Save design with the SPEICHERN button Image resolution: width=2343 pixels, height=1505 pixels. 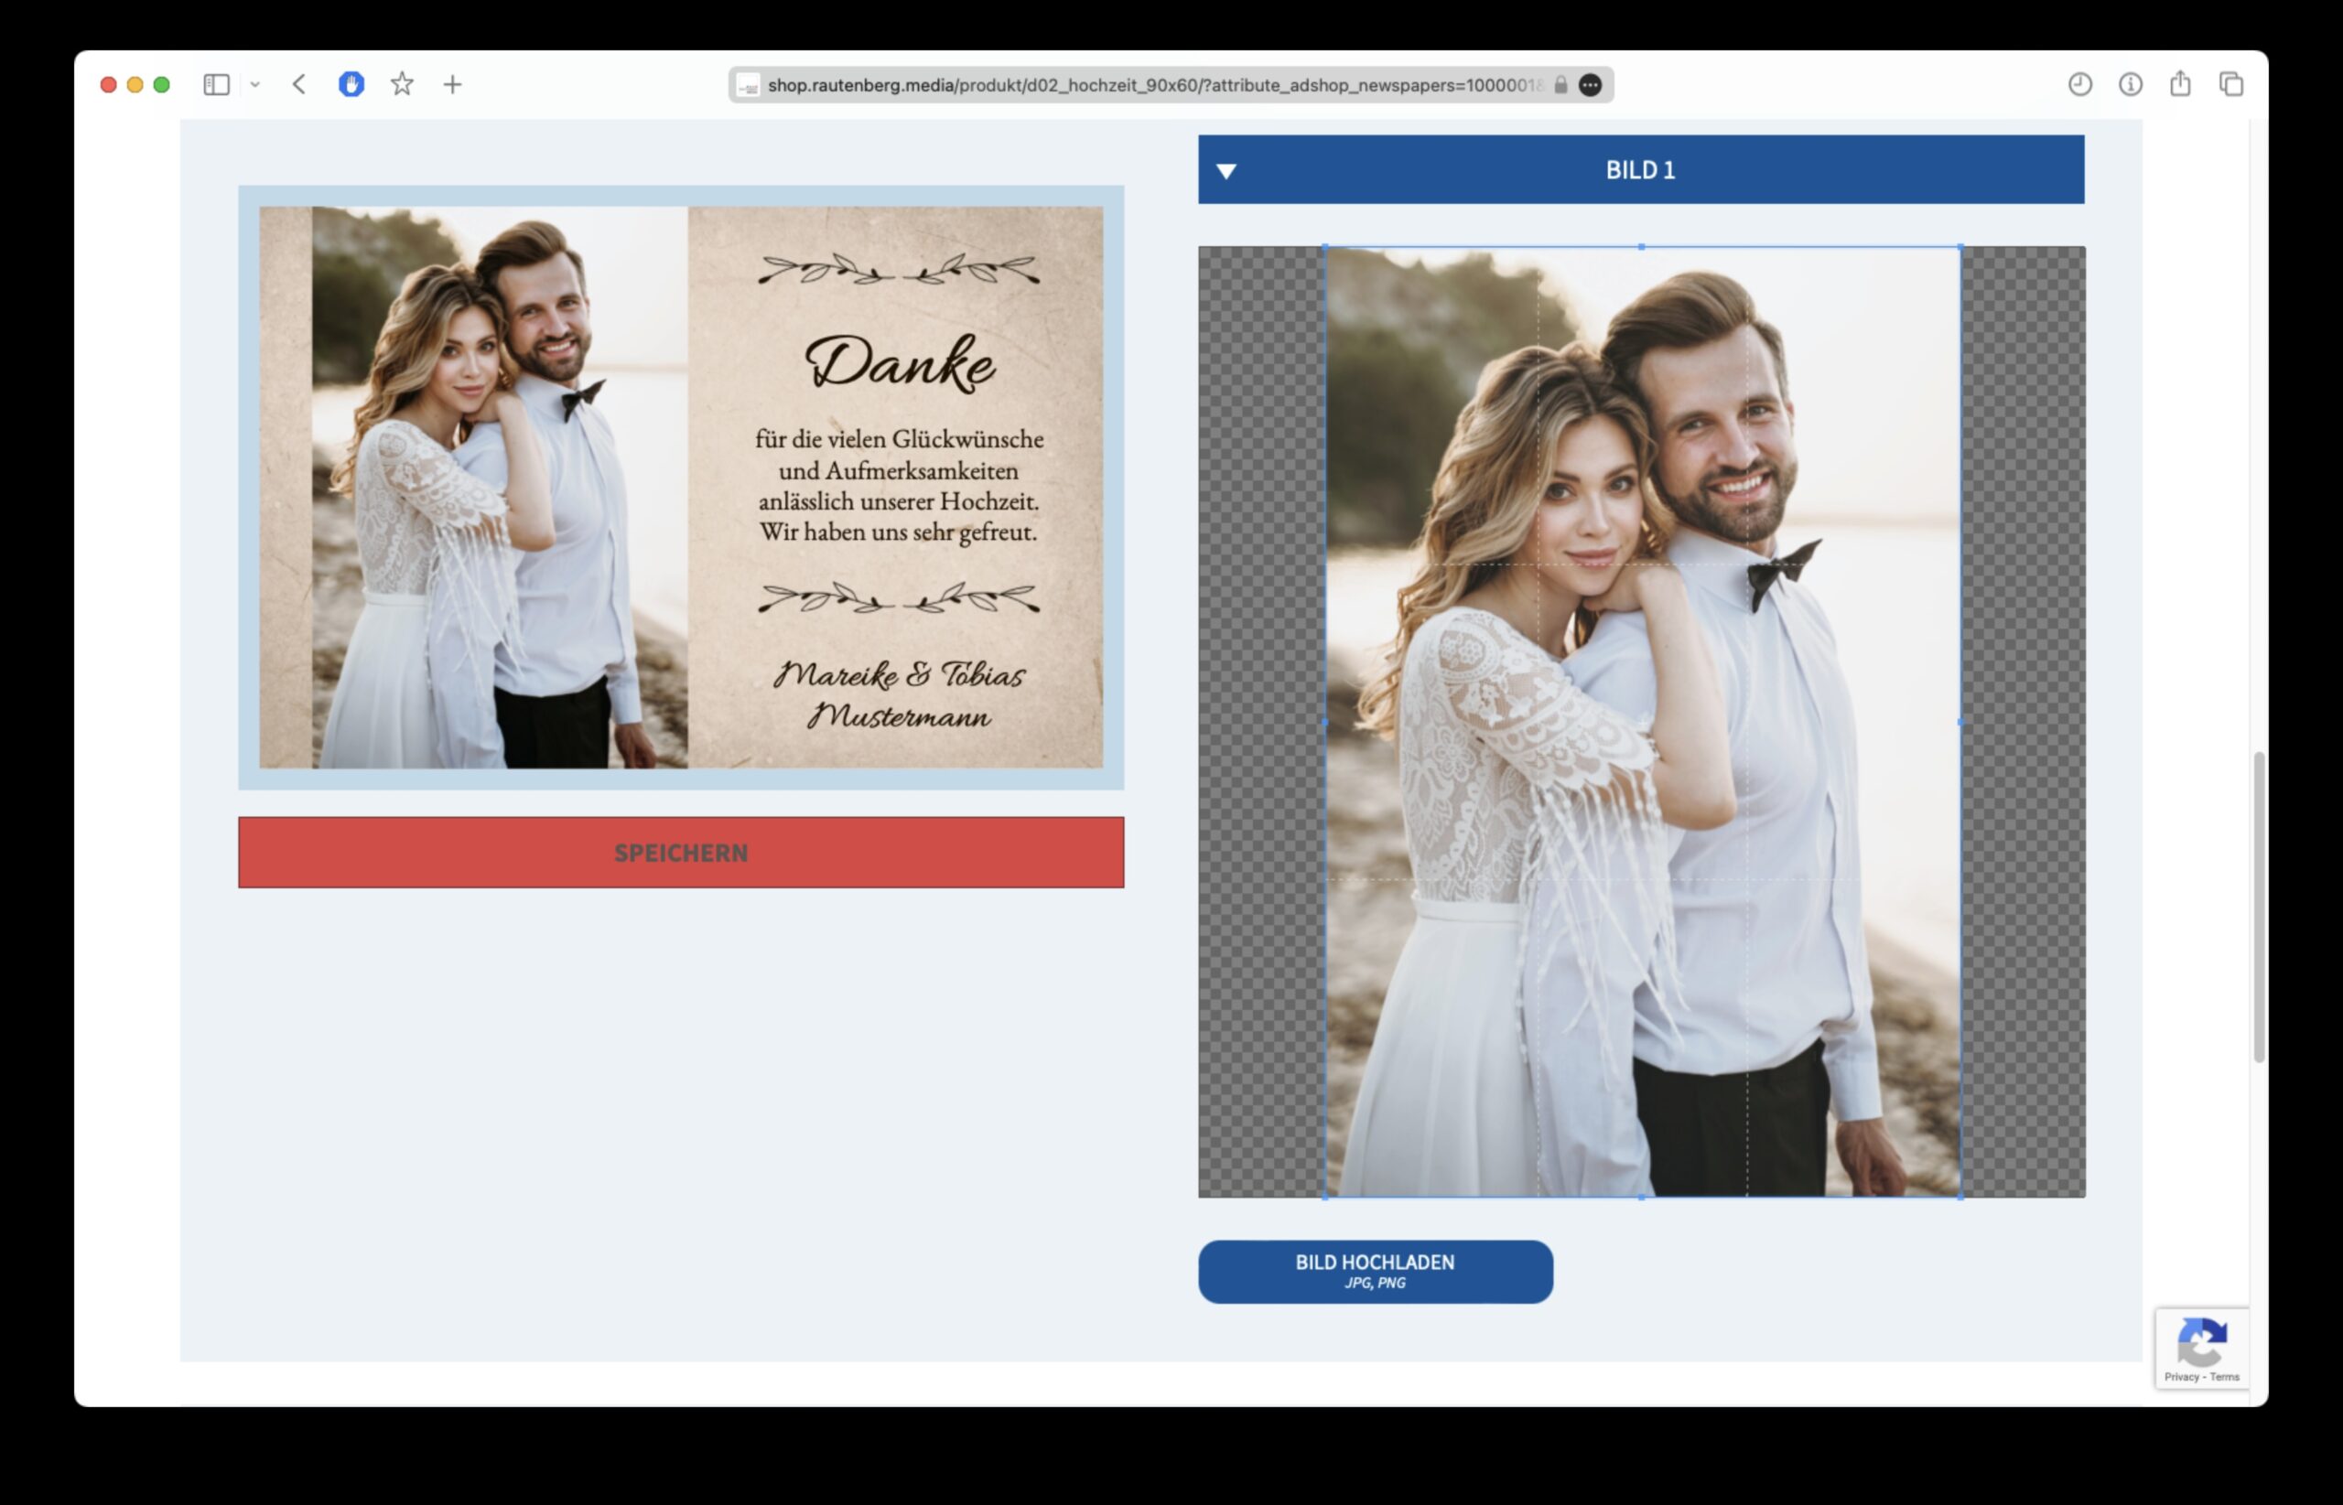tap(681, 852)
